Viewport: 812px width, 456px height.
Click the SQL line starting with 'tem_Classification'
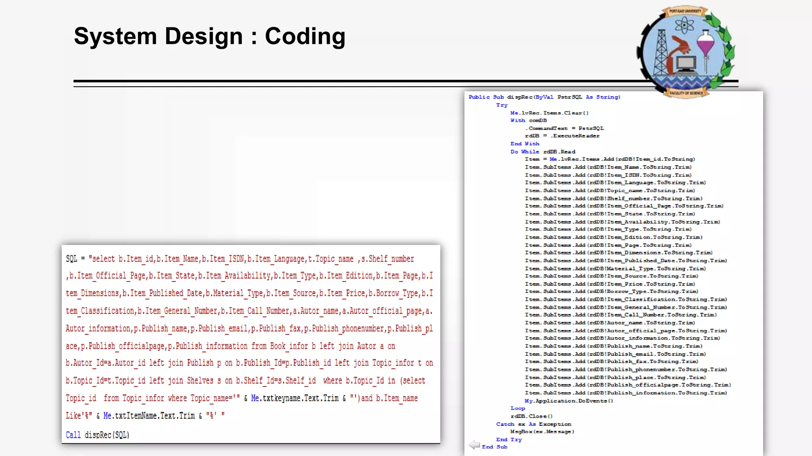tap(249, 311)
